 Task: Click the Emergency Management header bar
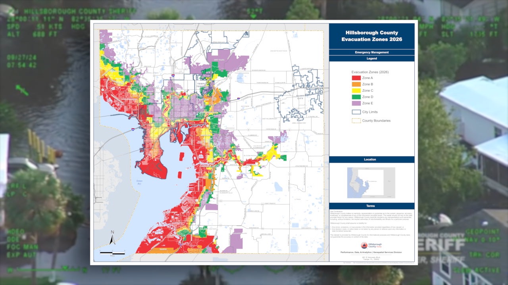(371, 52)
